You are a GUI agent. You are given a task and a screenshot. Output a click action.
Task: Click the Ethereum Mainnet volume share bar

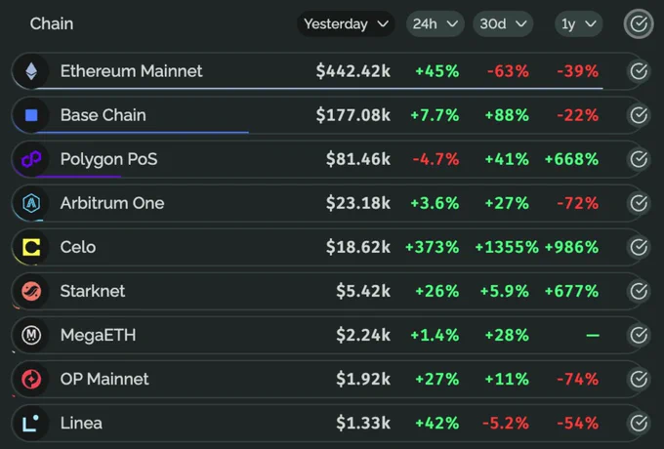coord(319,89)
